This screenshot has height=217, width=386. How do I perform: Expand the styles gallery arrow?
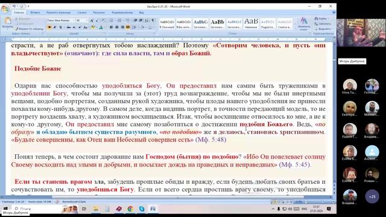(x=295, y=28)
